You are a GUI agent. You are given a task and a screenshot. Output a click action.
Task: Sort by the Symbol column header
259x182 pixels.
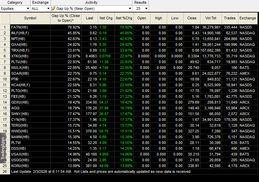coord(30,18)
